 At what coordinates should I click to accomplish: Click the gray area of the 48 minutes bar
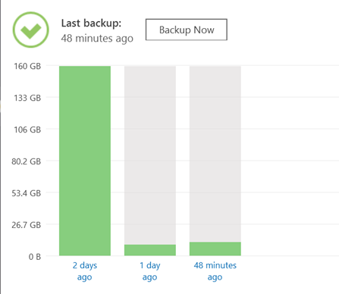215,154
